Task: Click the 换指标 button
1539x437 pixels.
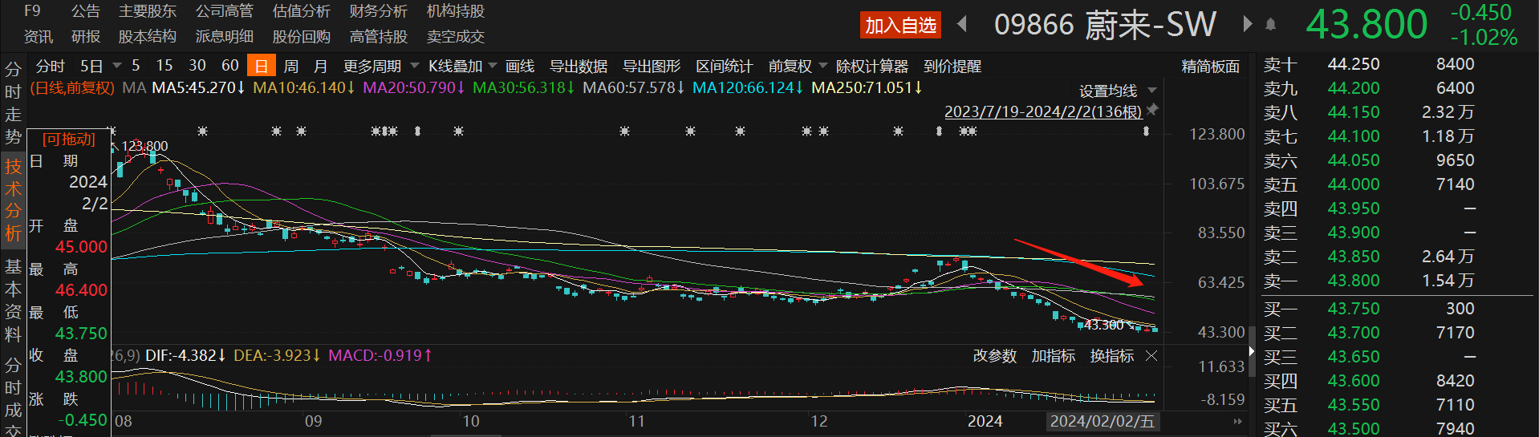Action: pyautogui.click(x=1111, y=356)
